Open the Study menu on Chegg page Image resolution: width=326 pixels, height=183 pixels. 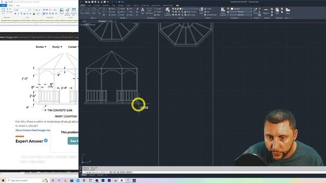pyautogui.click(x=57, y=47)
